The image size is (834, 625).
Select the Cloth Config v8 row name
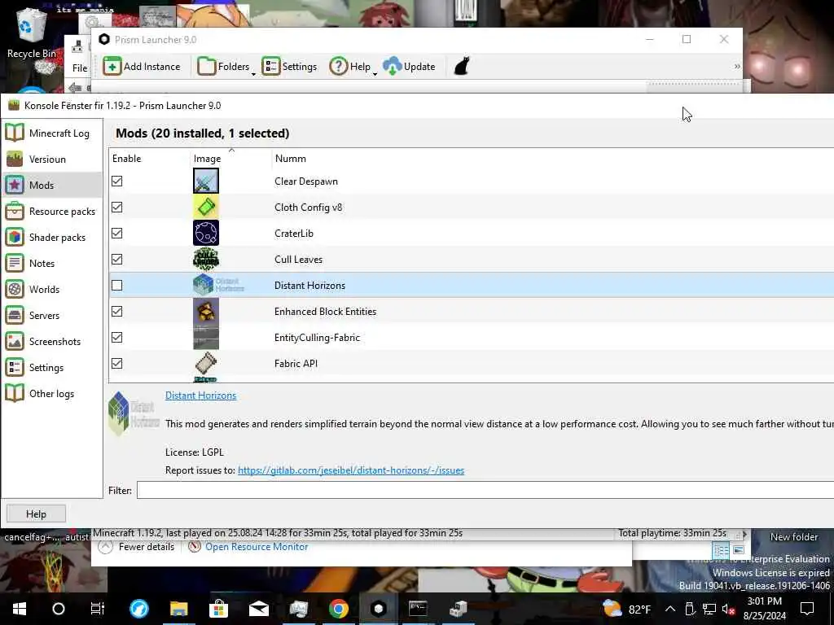(309, 208)
